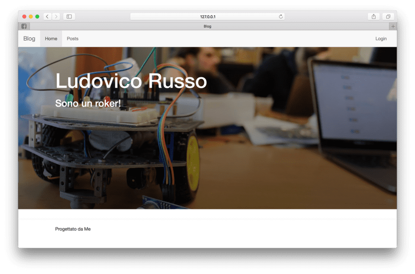Screen dimensions: 415x274
Task: Open the Share menu icon
Action: point(373,16)
